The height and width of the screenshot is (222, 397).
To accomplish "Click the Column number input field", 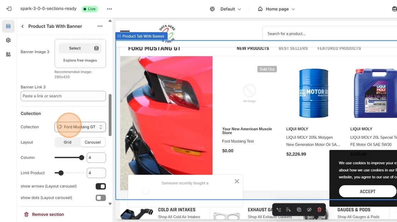I will (x=96, y=157).
